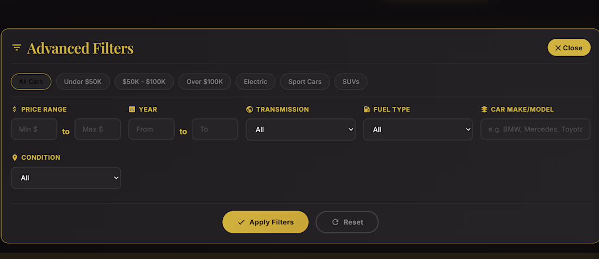599x259 pixels.
Task: Click the filter icon beside Advanced Filters
Action: tap(17, 47)
